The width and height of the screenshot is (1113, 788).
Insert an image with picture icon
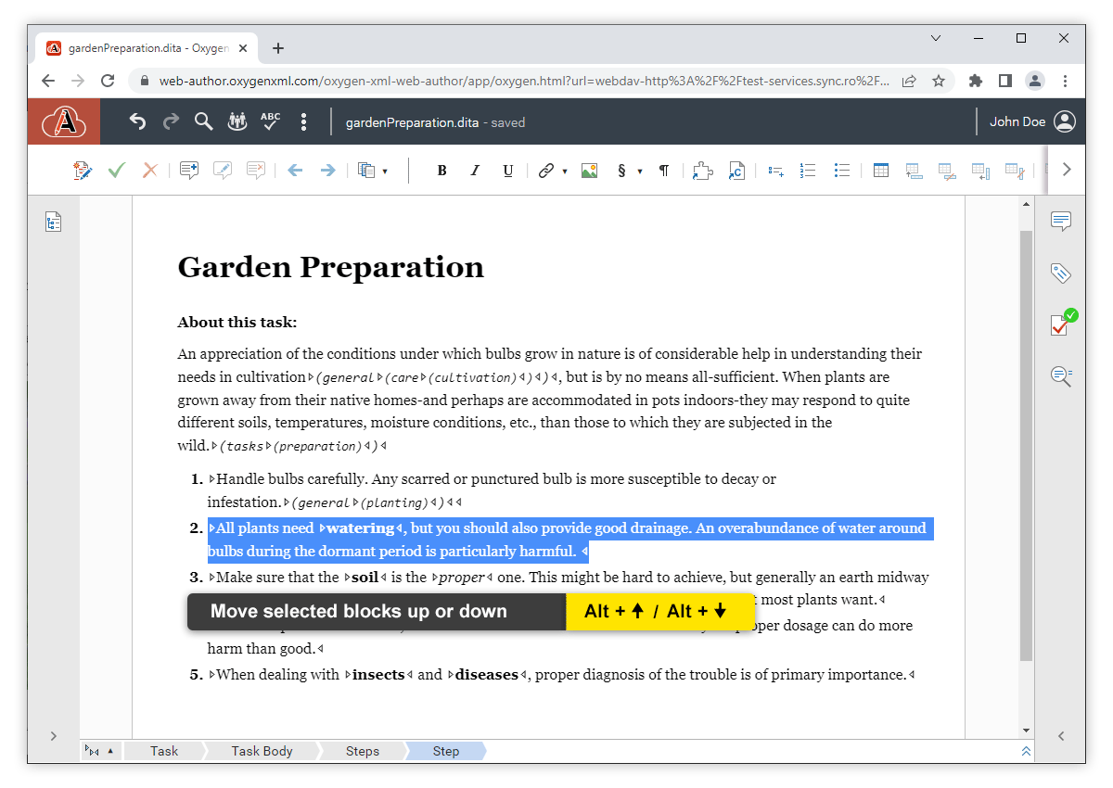589,171
